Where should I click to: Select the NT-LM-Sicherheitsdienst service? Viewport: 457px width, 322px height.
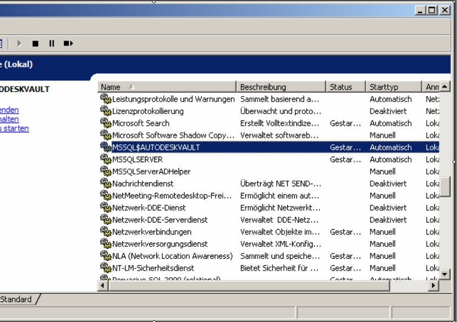[x=153, y=268]
